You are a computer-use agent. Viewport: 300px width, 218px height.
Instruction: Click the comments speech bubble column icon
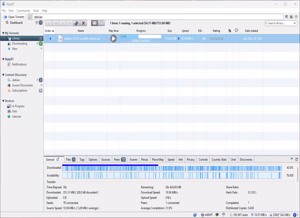(x=236, y=30)
